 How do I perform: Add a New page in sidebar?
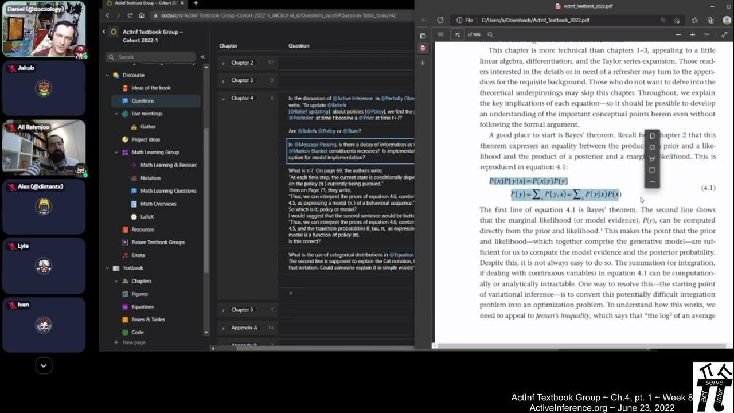pos(130,342)
